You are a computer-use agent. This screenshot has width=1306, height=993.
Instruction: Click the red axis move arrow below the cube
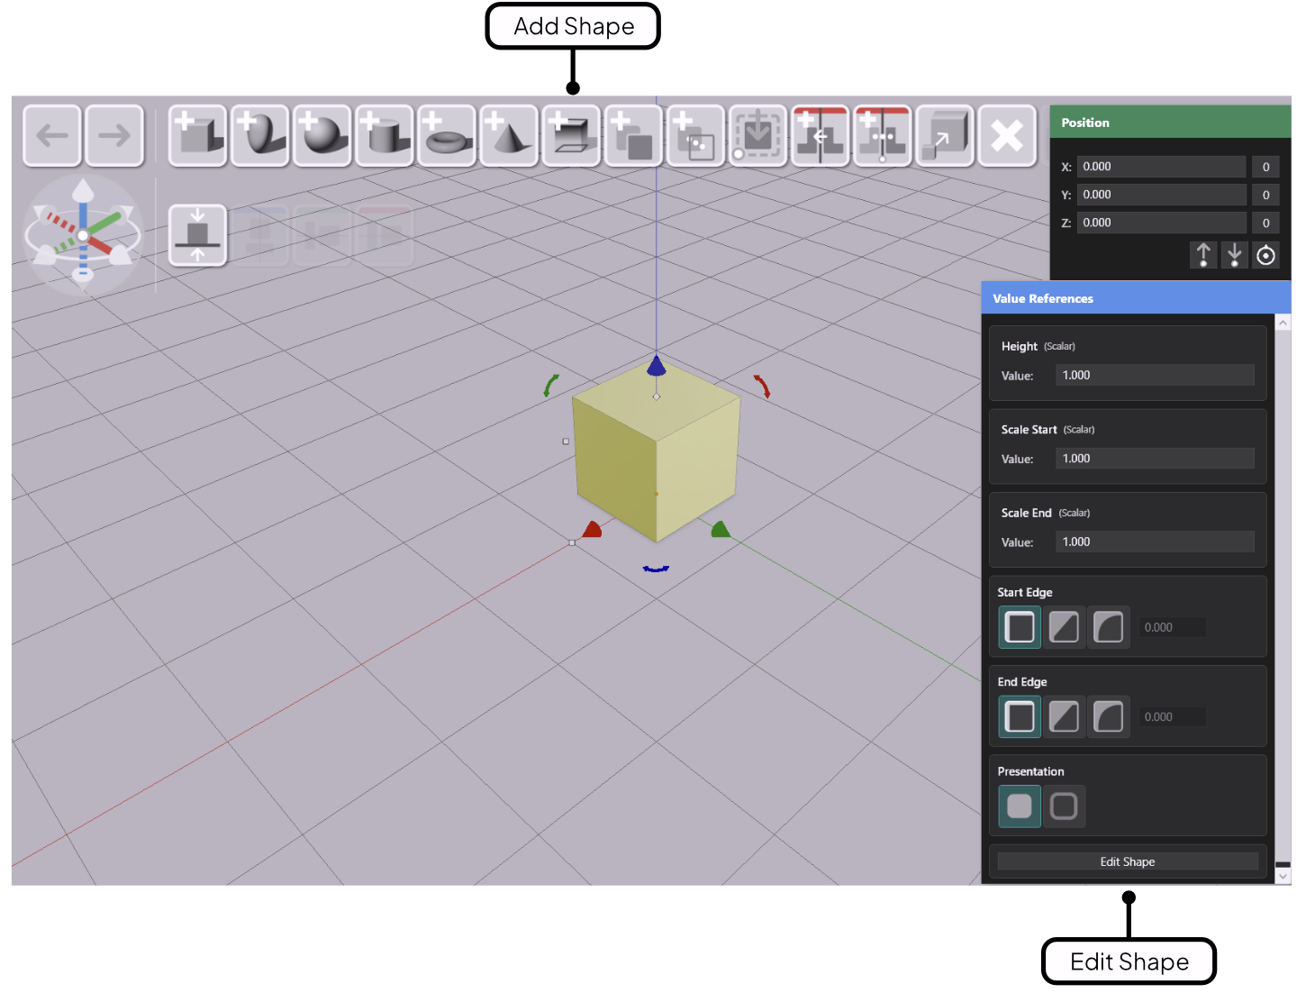point(592,529)
